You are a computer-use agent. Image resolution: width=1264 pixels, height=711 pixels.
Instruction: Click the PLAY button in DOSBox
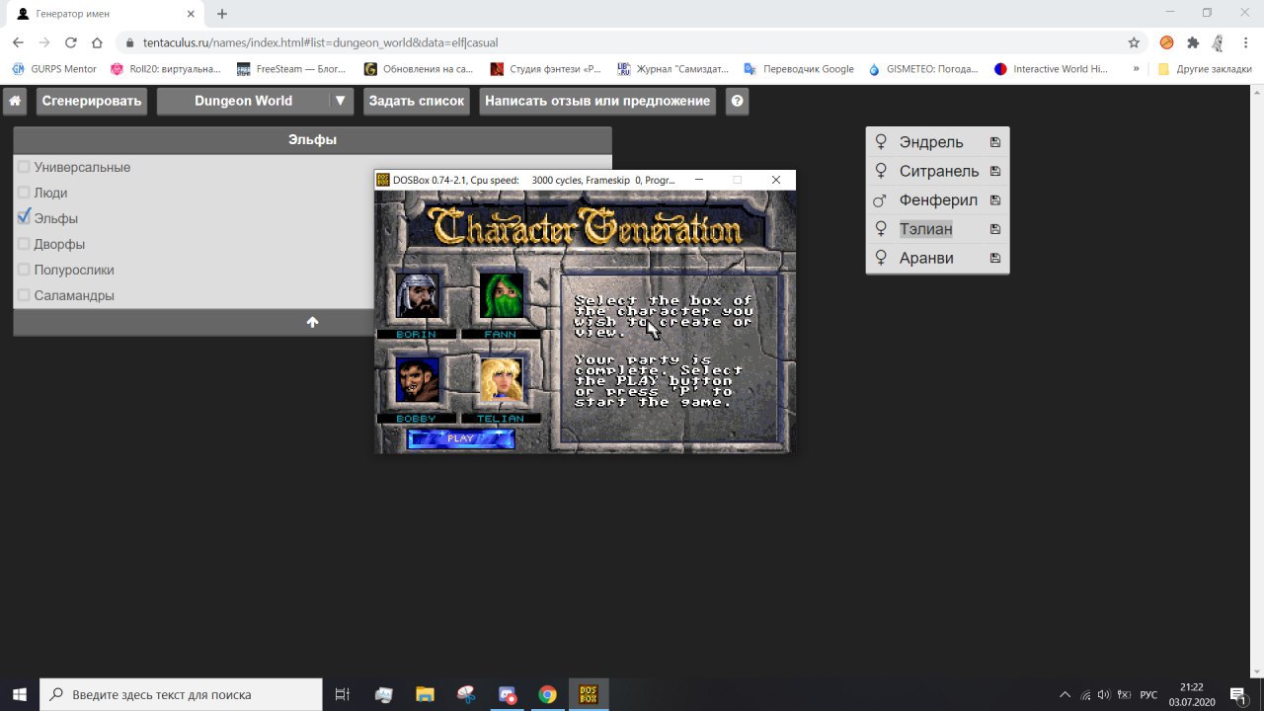tap(460, 438)
